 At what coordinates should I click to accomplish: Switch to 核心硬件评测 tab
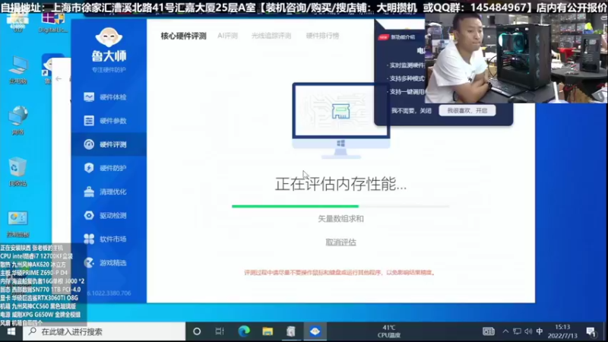point(183,36)
